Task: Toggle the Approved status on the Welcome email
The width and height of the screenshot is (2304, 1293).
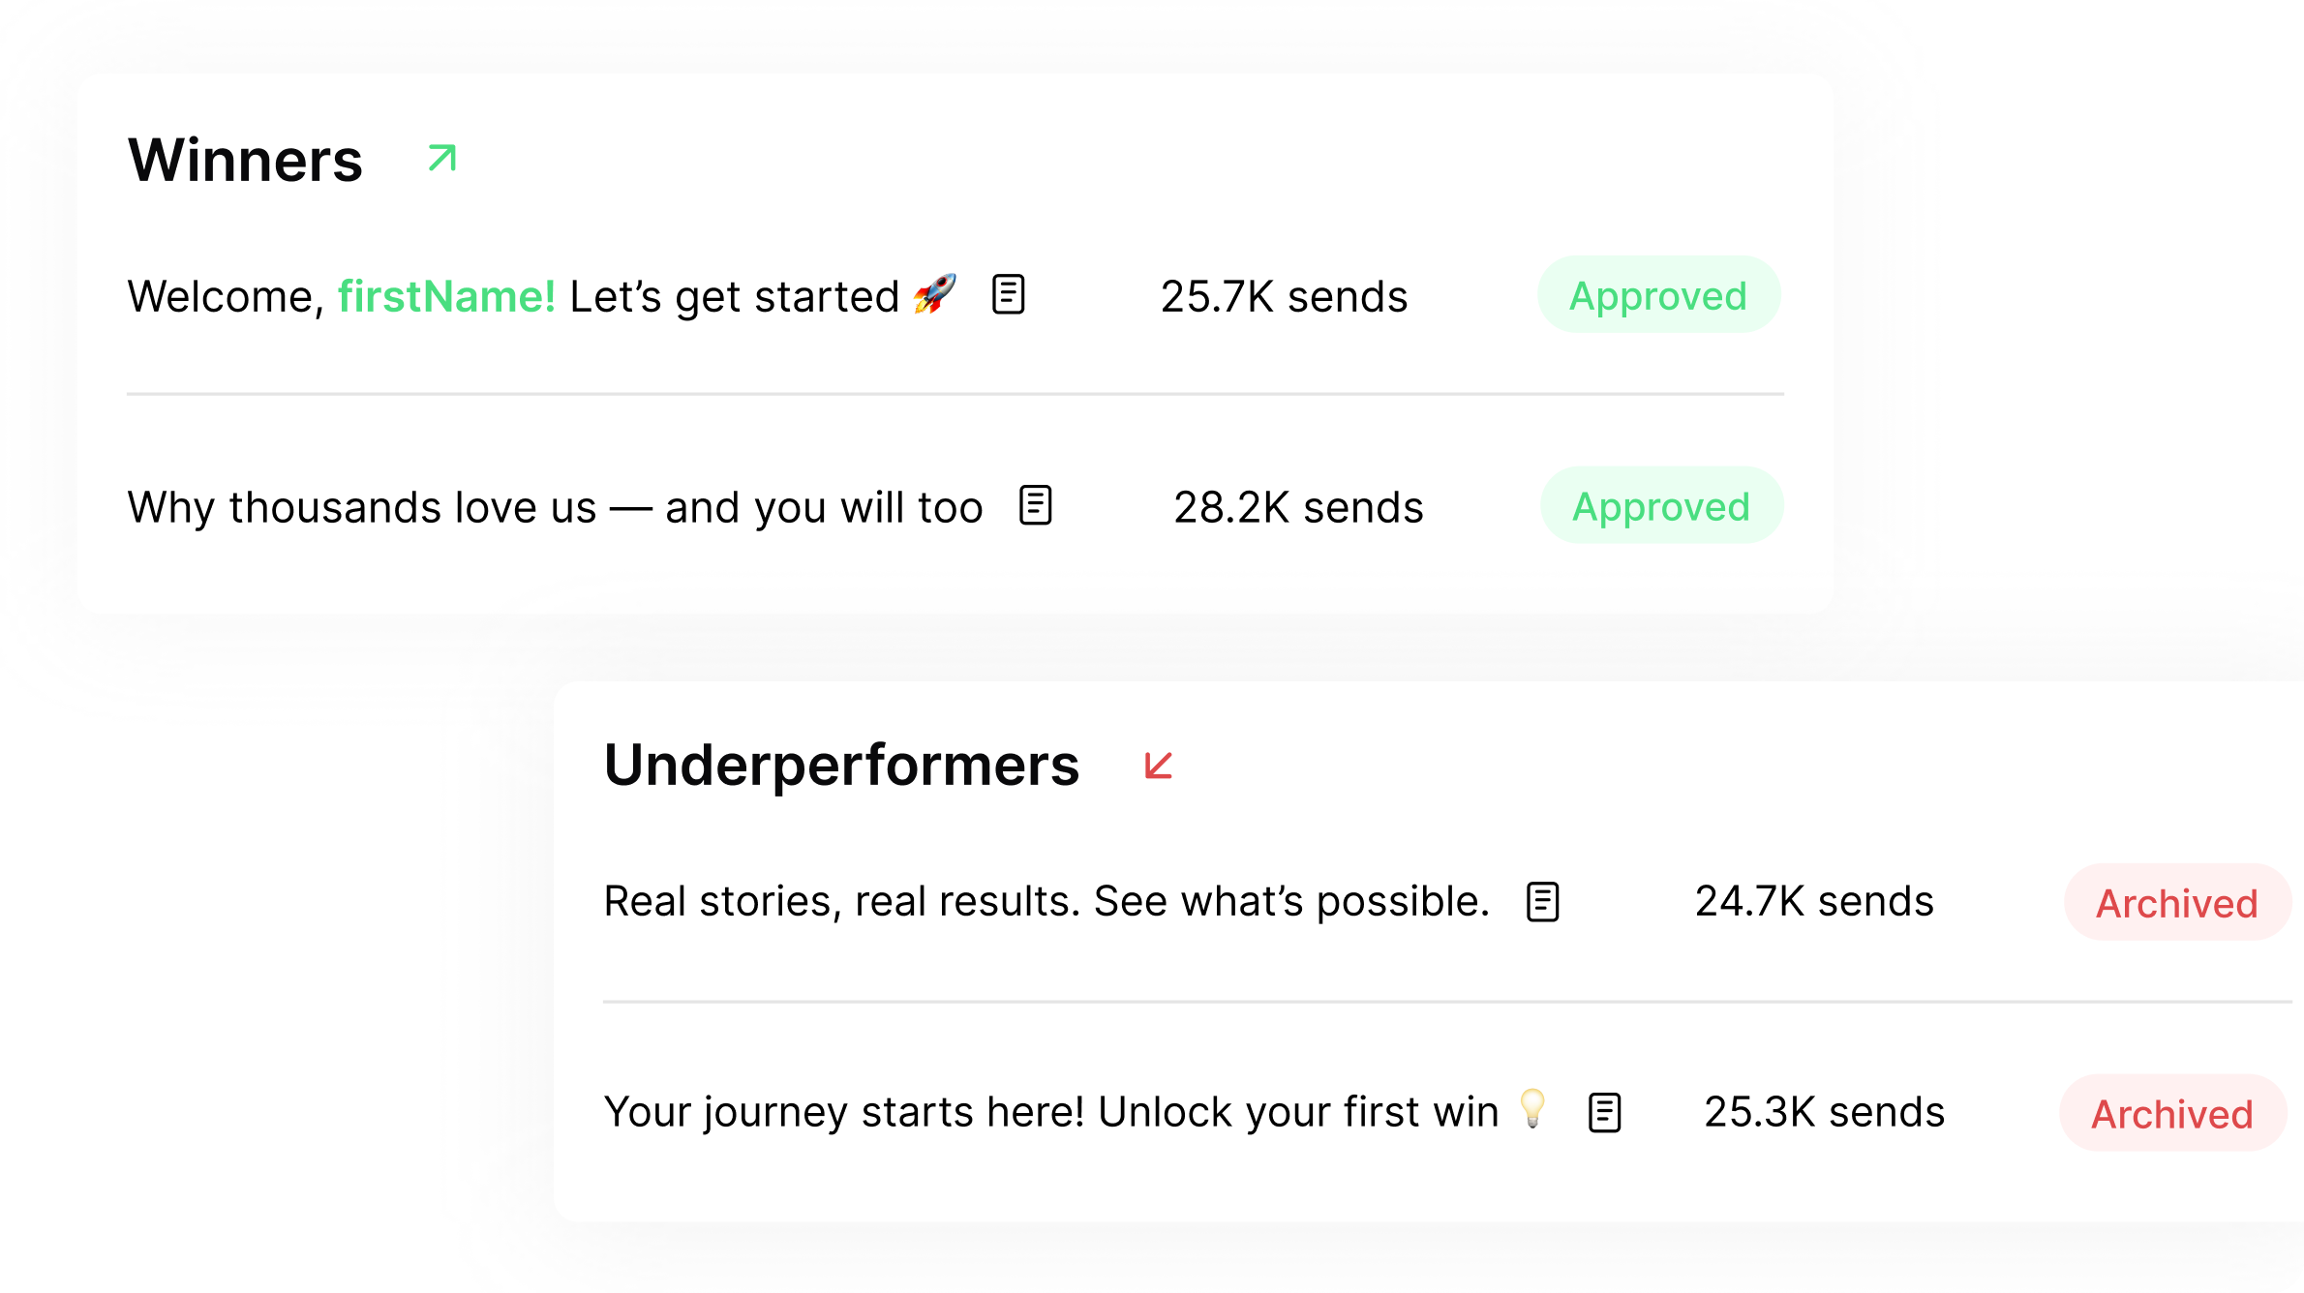Action: pos(1658,295)
